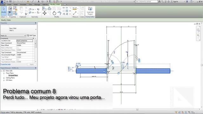The image size is (203, 114).
Task: Open the View ribbon tab
Action: pos(30,4)
